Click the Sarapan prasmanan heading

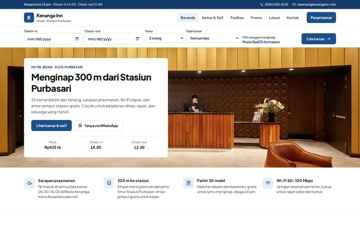point(57,181)
